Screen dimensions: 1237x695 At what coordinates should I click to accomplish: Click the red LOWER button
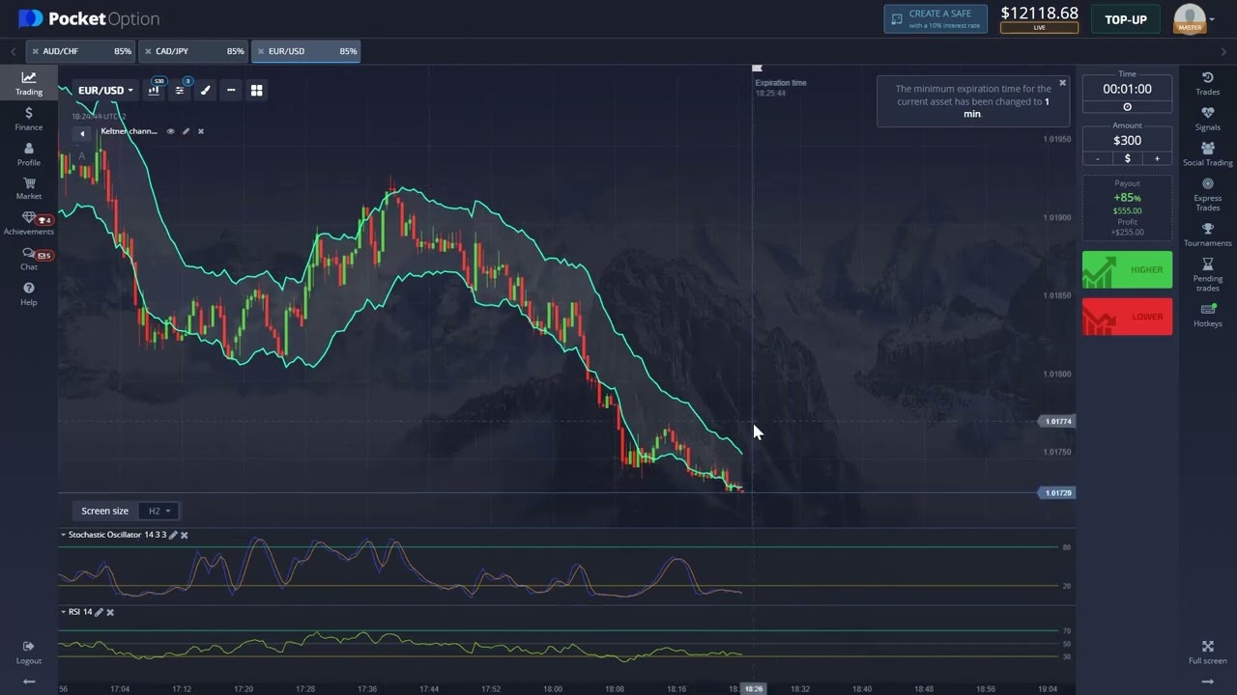pos(1127,317)
